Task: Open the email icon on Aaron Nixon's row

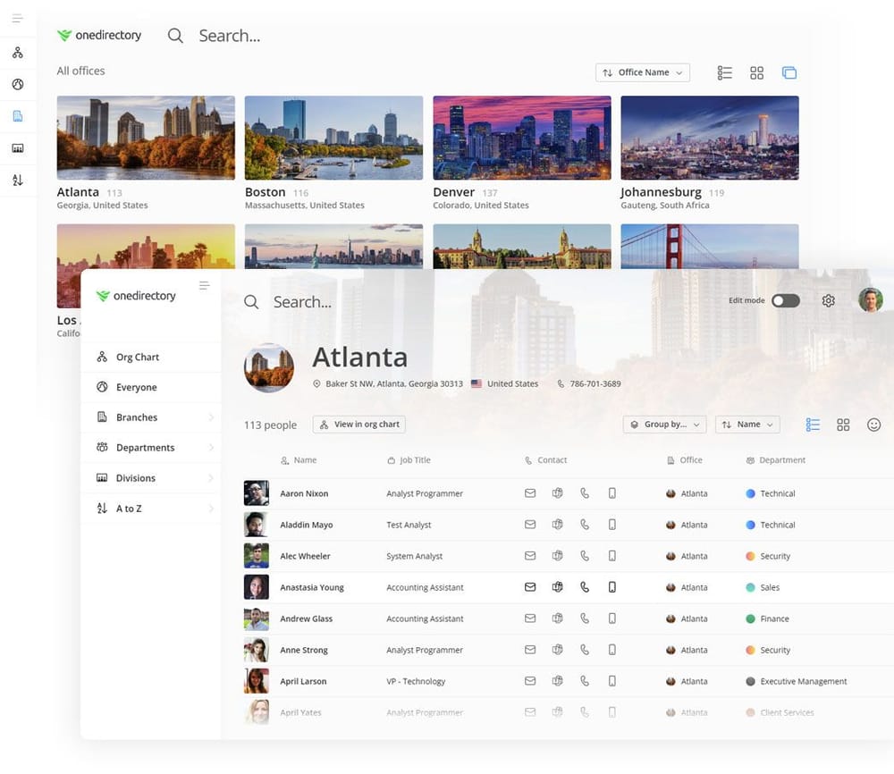Action: (x=529, y=492)
